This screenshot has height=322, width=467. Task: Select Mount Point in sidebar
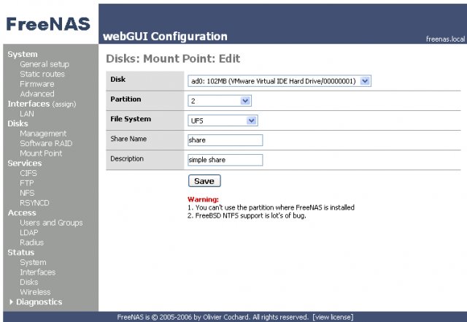41,153
